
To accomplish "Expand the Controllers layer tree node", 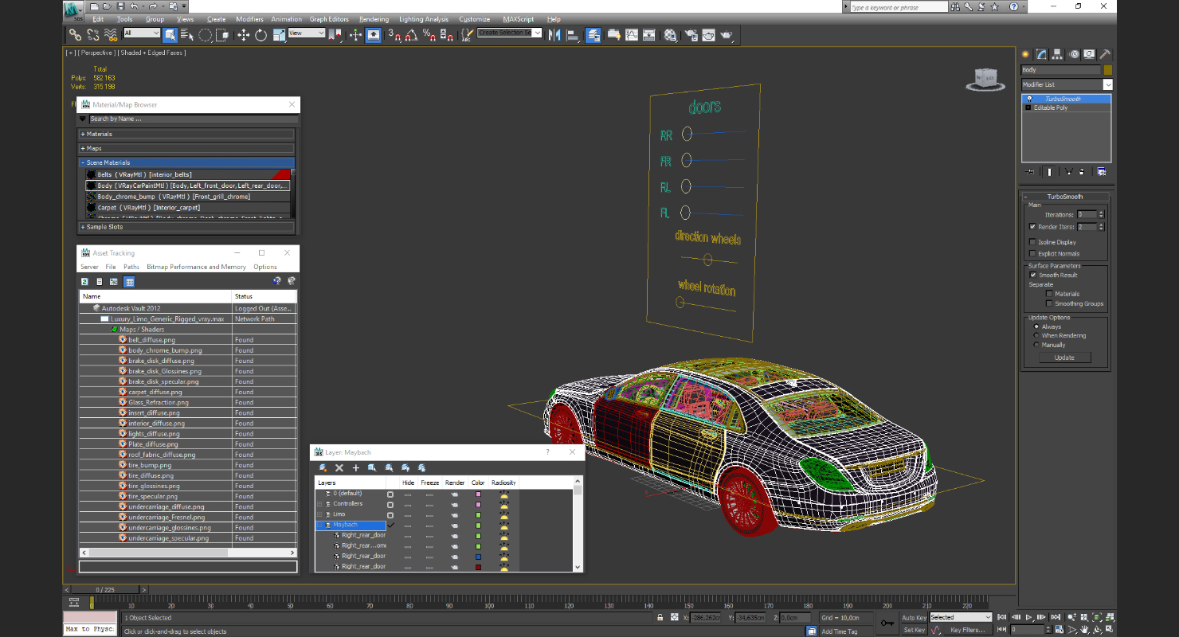I will coord(320,504).
